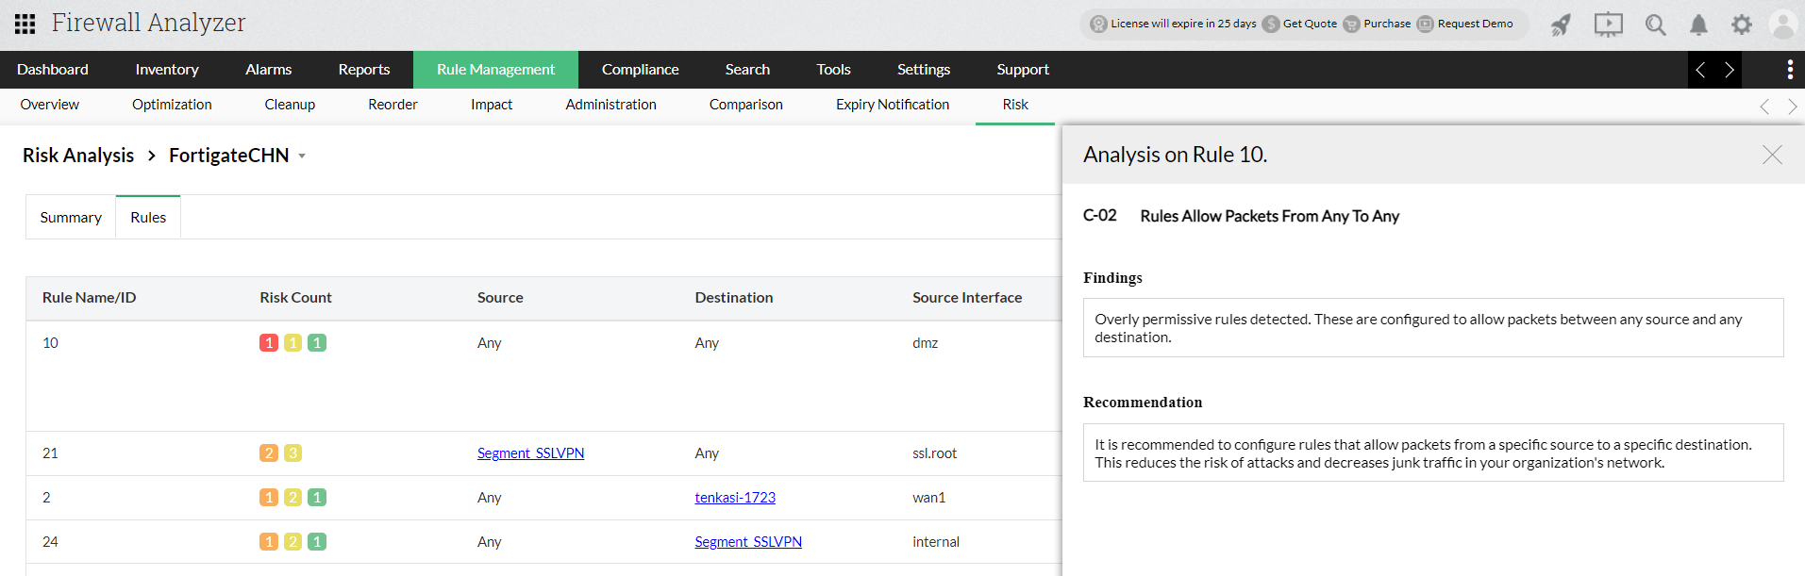Click the user profile avatar
This screenshot has width=1805, height=576.
(1782, 25)
